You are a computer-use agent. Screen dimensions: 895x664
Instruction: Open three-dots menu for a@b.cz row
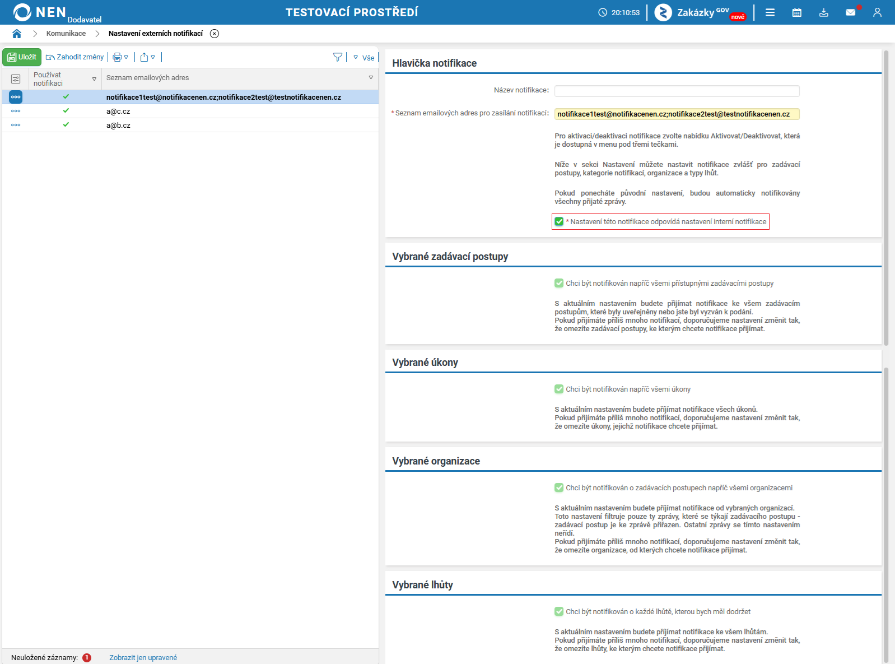tap(16, 125)
